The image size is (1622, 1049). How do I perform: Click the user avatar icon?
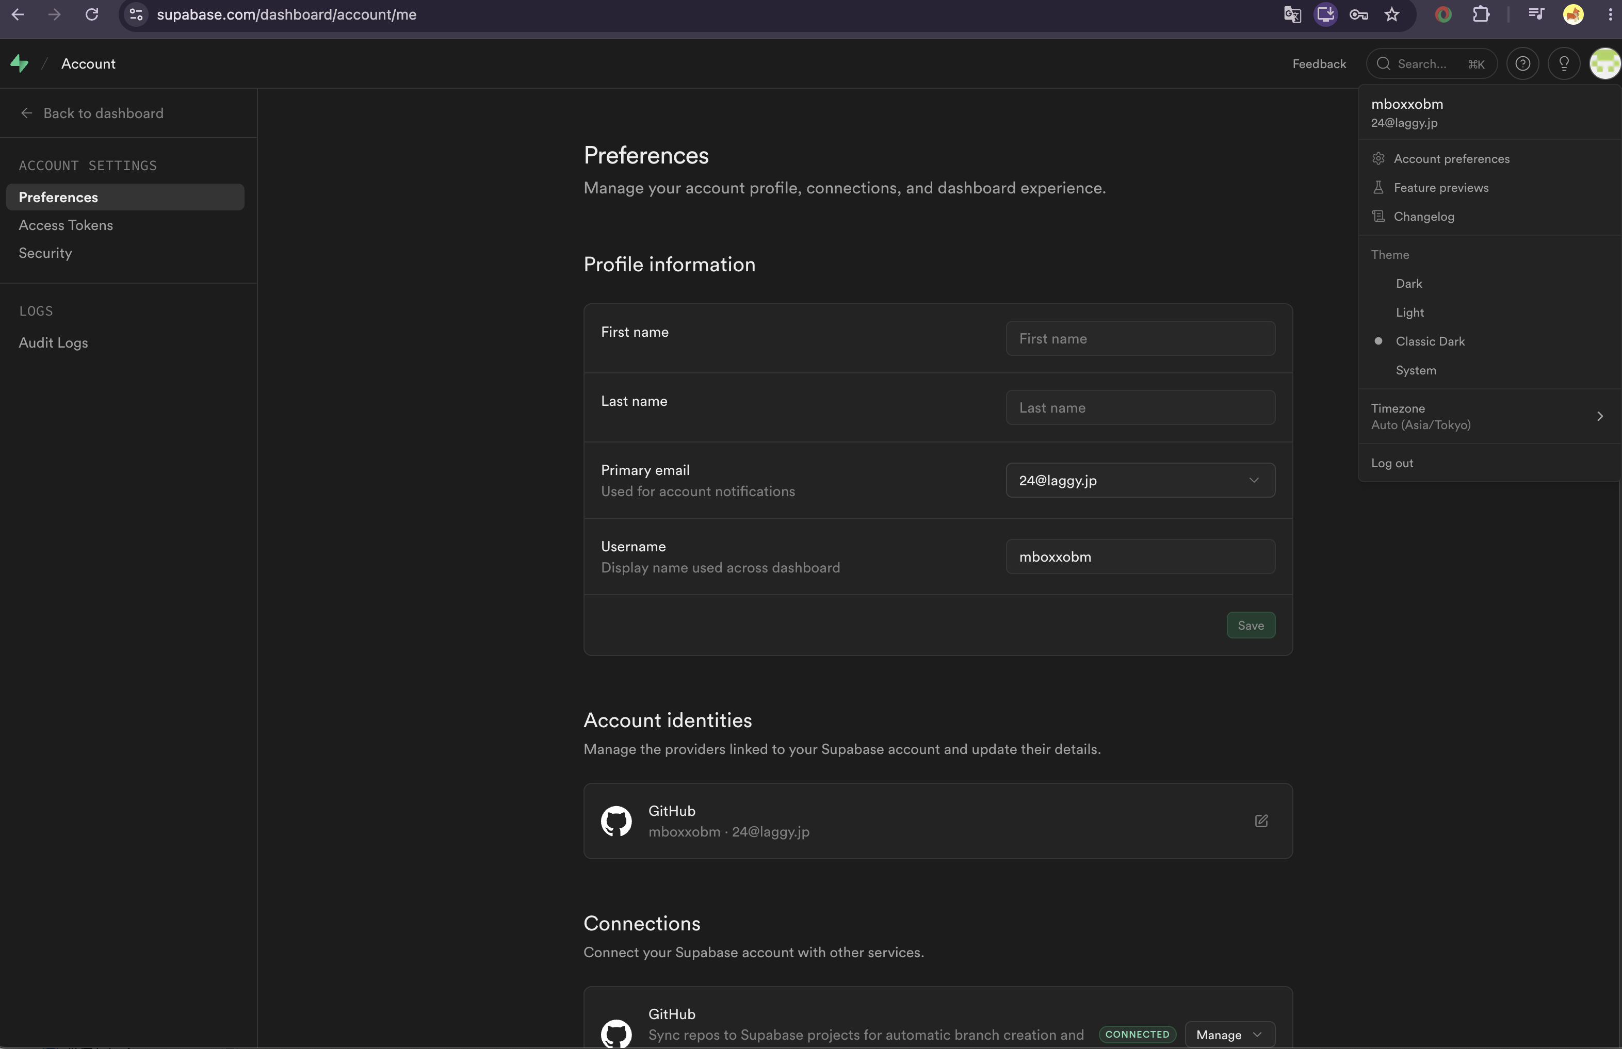pos(1605,63)
